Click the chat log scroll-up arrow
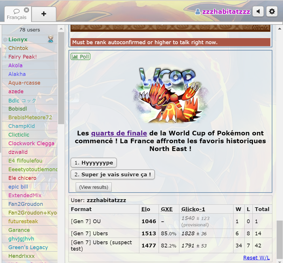 point(280,29)
